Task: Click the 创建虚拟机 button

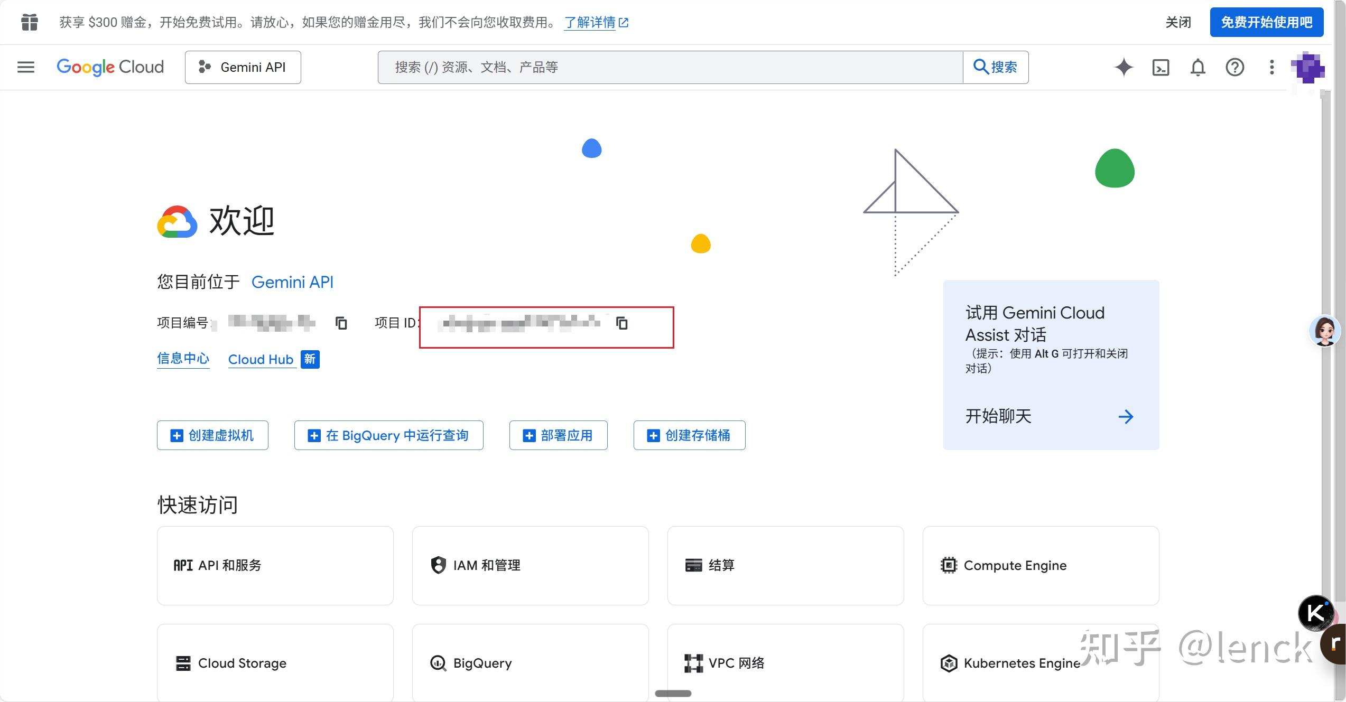Action: [212, 435]
